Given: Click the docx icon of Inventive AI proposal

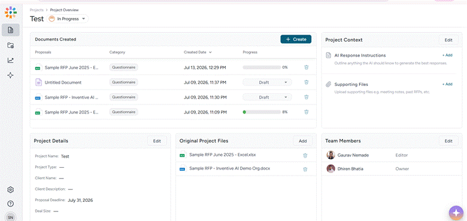Looking at the screenshot, I should pyautogui.click(x=38, y=97).
